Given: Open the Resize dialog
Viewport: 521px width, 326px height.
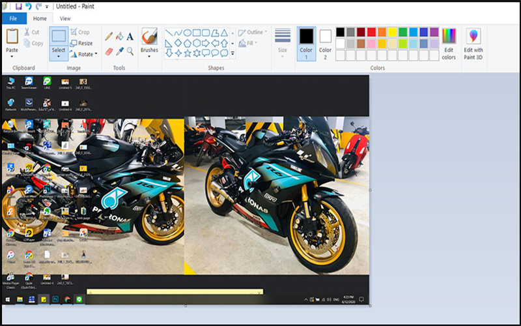Looking at the screenshot, I should [x=81, y=43].
